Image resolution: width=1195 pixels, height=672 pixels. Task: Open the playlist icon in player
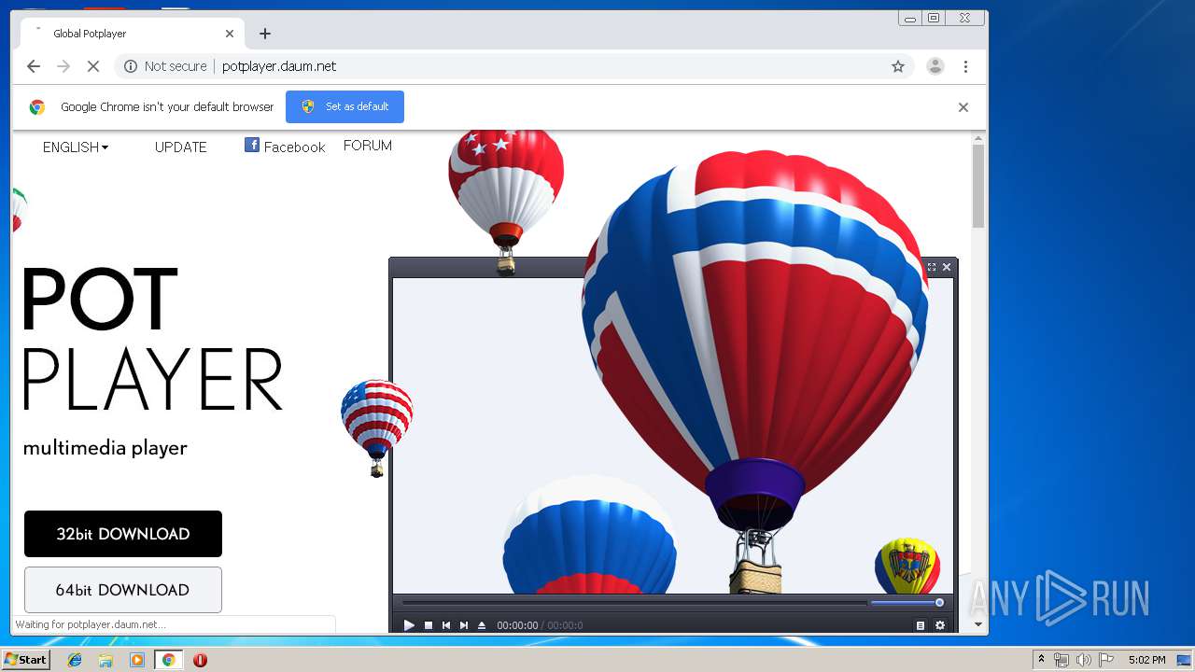tap(921, 625)
